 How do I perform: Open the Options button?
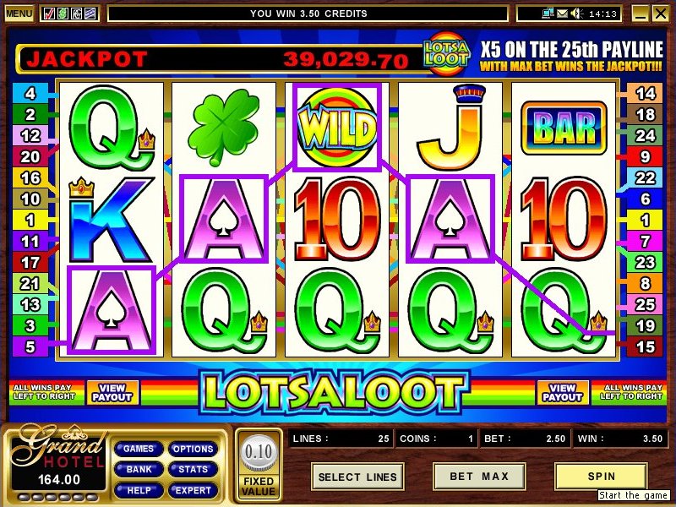click(x=193, y=450)
